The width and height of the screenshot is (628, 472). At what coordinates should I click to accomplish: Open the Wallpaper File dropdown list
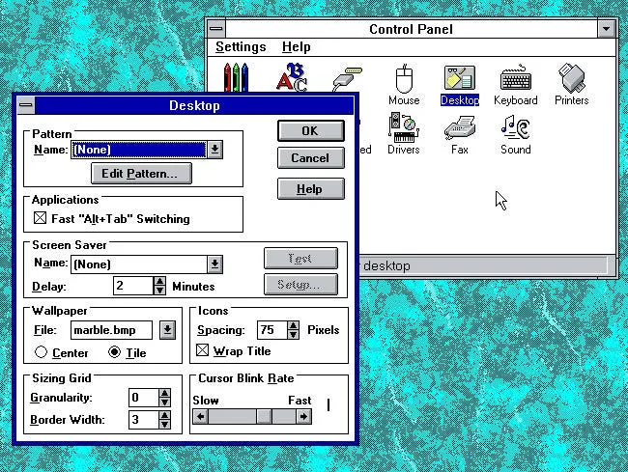tap(167, 330)
